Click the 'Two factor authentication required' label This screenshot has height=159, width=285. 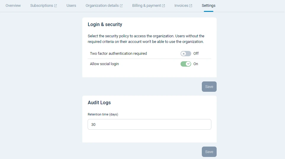tap(118, 54)
